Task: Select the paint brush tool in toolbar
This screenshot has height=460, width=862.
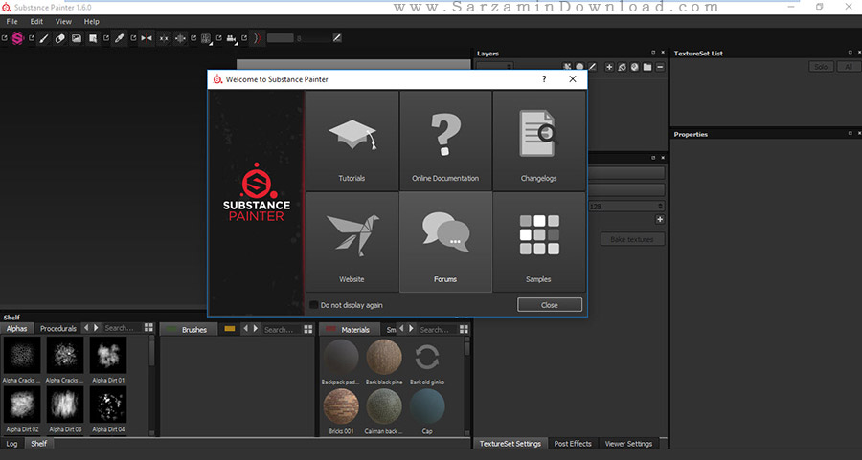Action: 44,38
